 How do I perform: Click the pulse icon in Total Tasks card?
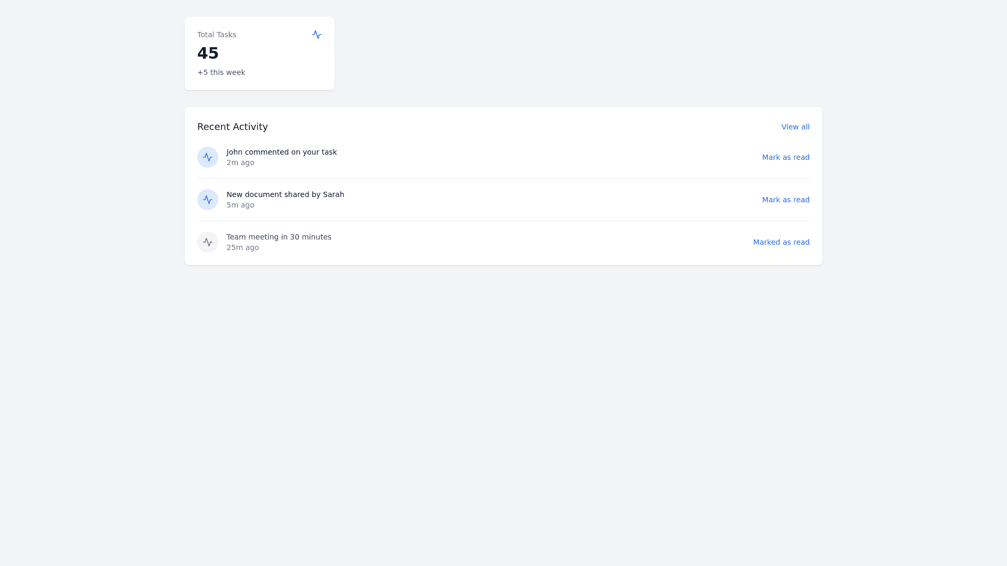(317, 35)
